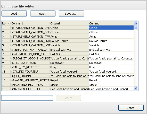Screen dimensions: 147x114
Task: Click the sort arrow in No header
Action: pyautogui.click(x=9, y=23)
